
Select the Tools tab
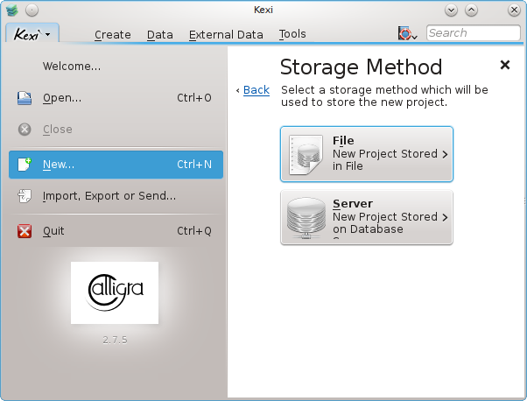[x=292, y=35]
